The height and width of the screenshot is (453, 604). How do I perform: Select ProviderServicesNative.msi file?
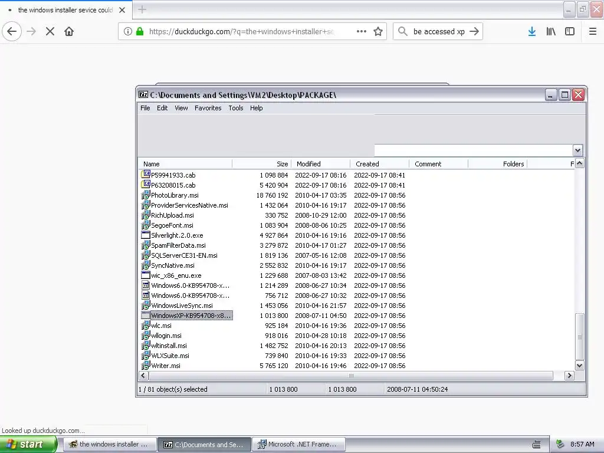(189, 205)
